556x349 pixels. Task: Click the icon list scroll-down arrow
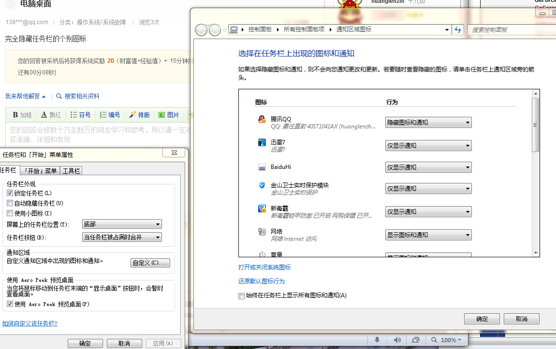coord(535,253)
